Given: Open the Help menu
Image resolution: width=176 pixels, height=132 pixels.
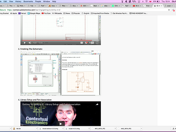Looking at the screenshot, I should click(54, 1).
